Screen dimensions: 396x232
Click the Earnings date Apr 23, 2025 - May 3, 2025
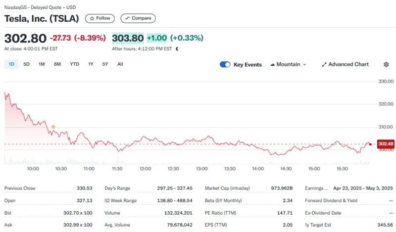coord(363,188)
